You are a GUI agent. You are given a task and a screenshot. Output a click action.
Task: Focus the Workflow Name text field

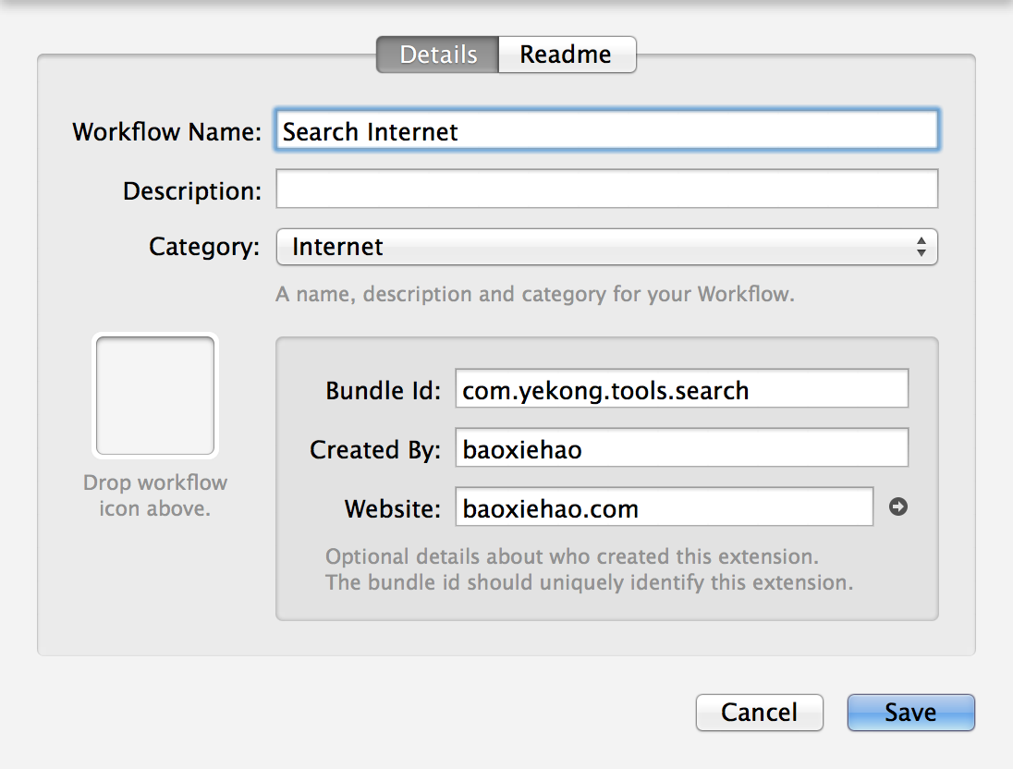(x=606, y=131)
